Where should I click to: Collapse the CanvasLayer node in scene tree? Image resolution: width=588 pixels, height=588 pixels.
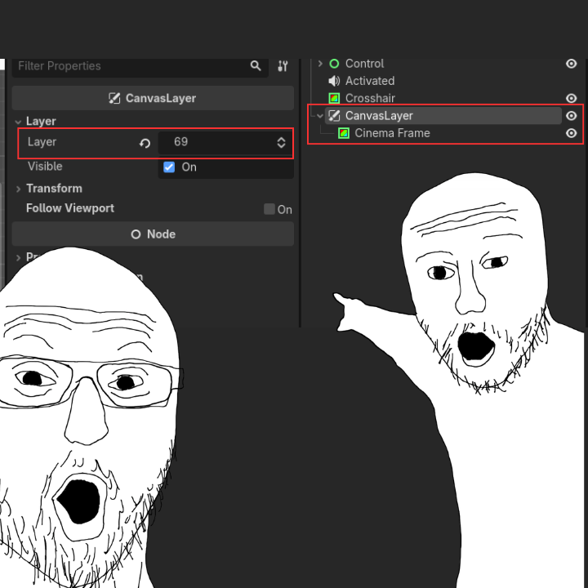pyautogui.click(x=320, y=116)
